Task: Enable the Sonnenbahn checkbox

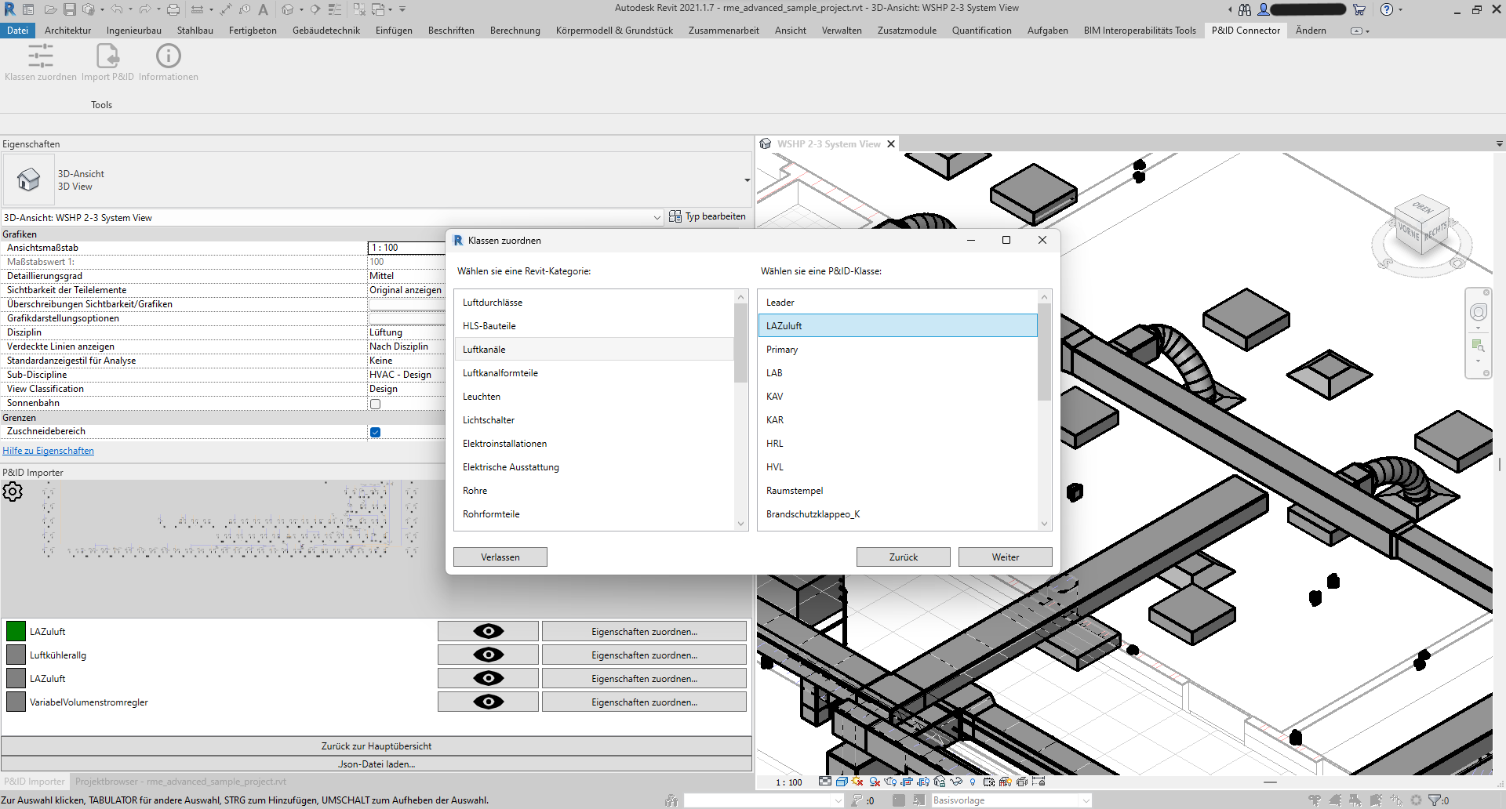Action: (375, 403)
